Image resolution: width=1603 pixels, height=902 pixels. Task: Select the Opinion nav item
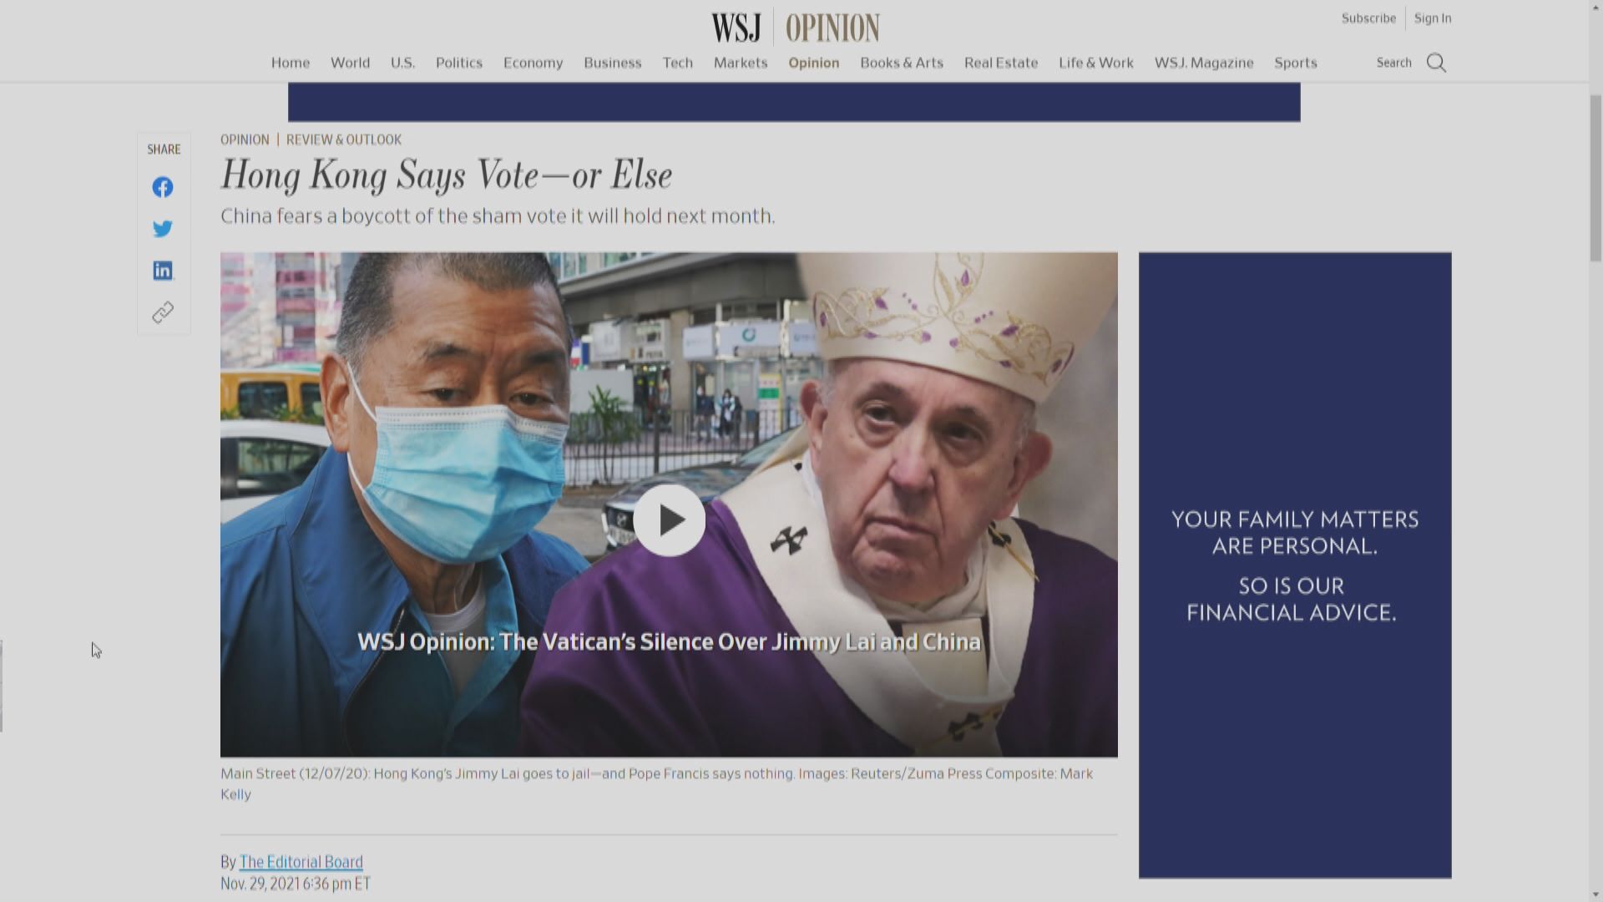pos(813,63)
